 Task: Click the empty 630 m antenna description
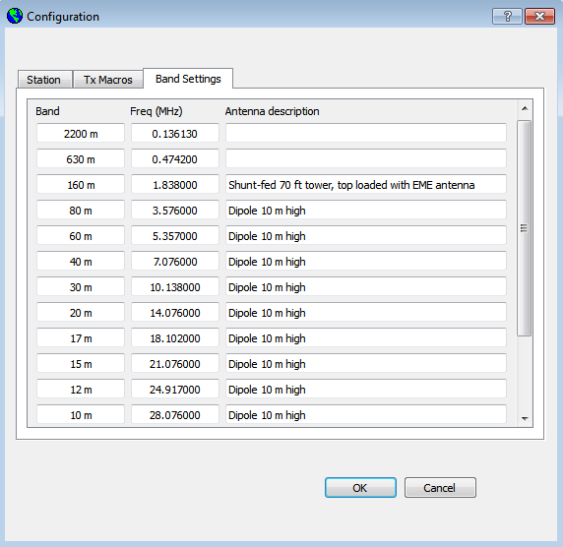pos(366,158)
